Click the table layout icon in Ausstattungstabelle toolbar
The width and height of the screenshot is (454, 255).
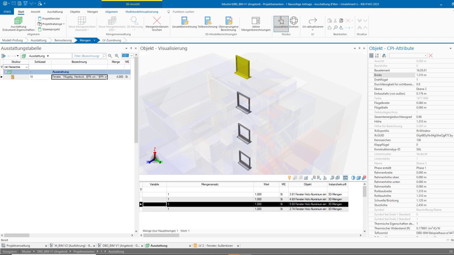pyautogui.click(x=3, y=56)
